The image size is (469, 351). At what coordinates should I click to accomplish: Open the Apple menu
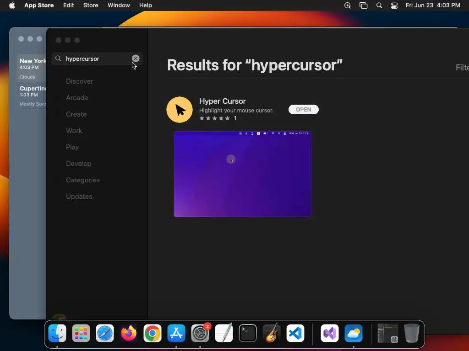coord(12,5)
